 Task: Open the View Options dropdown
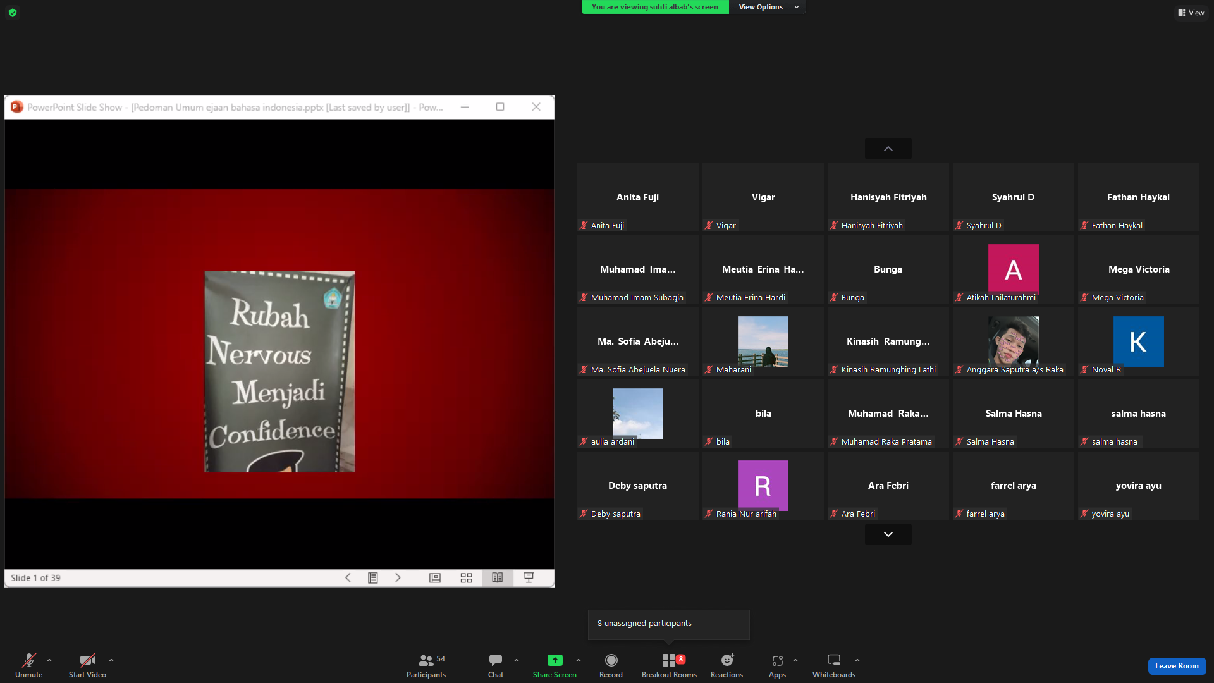pos(768,7)
